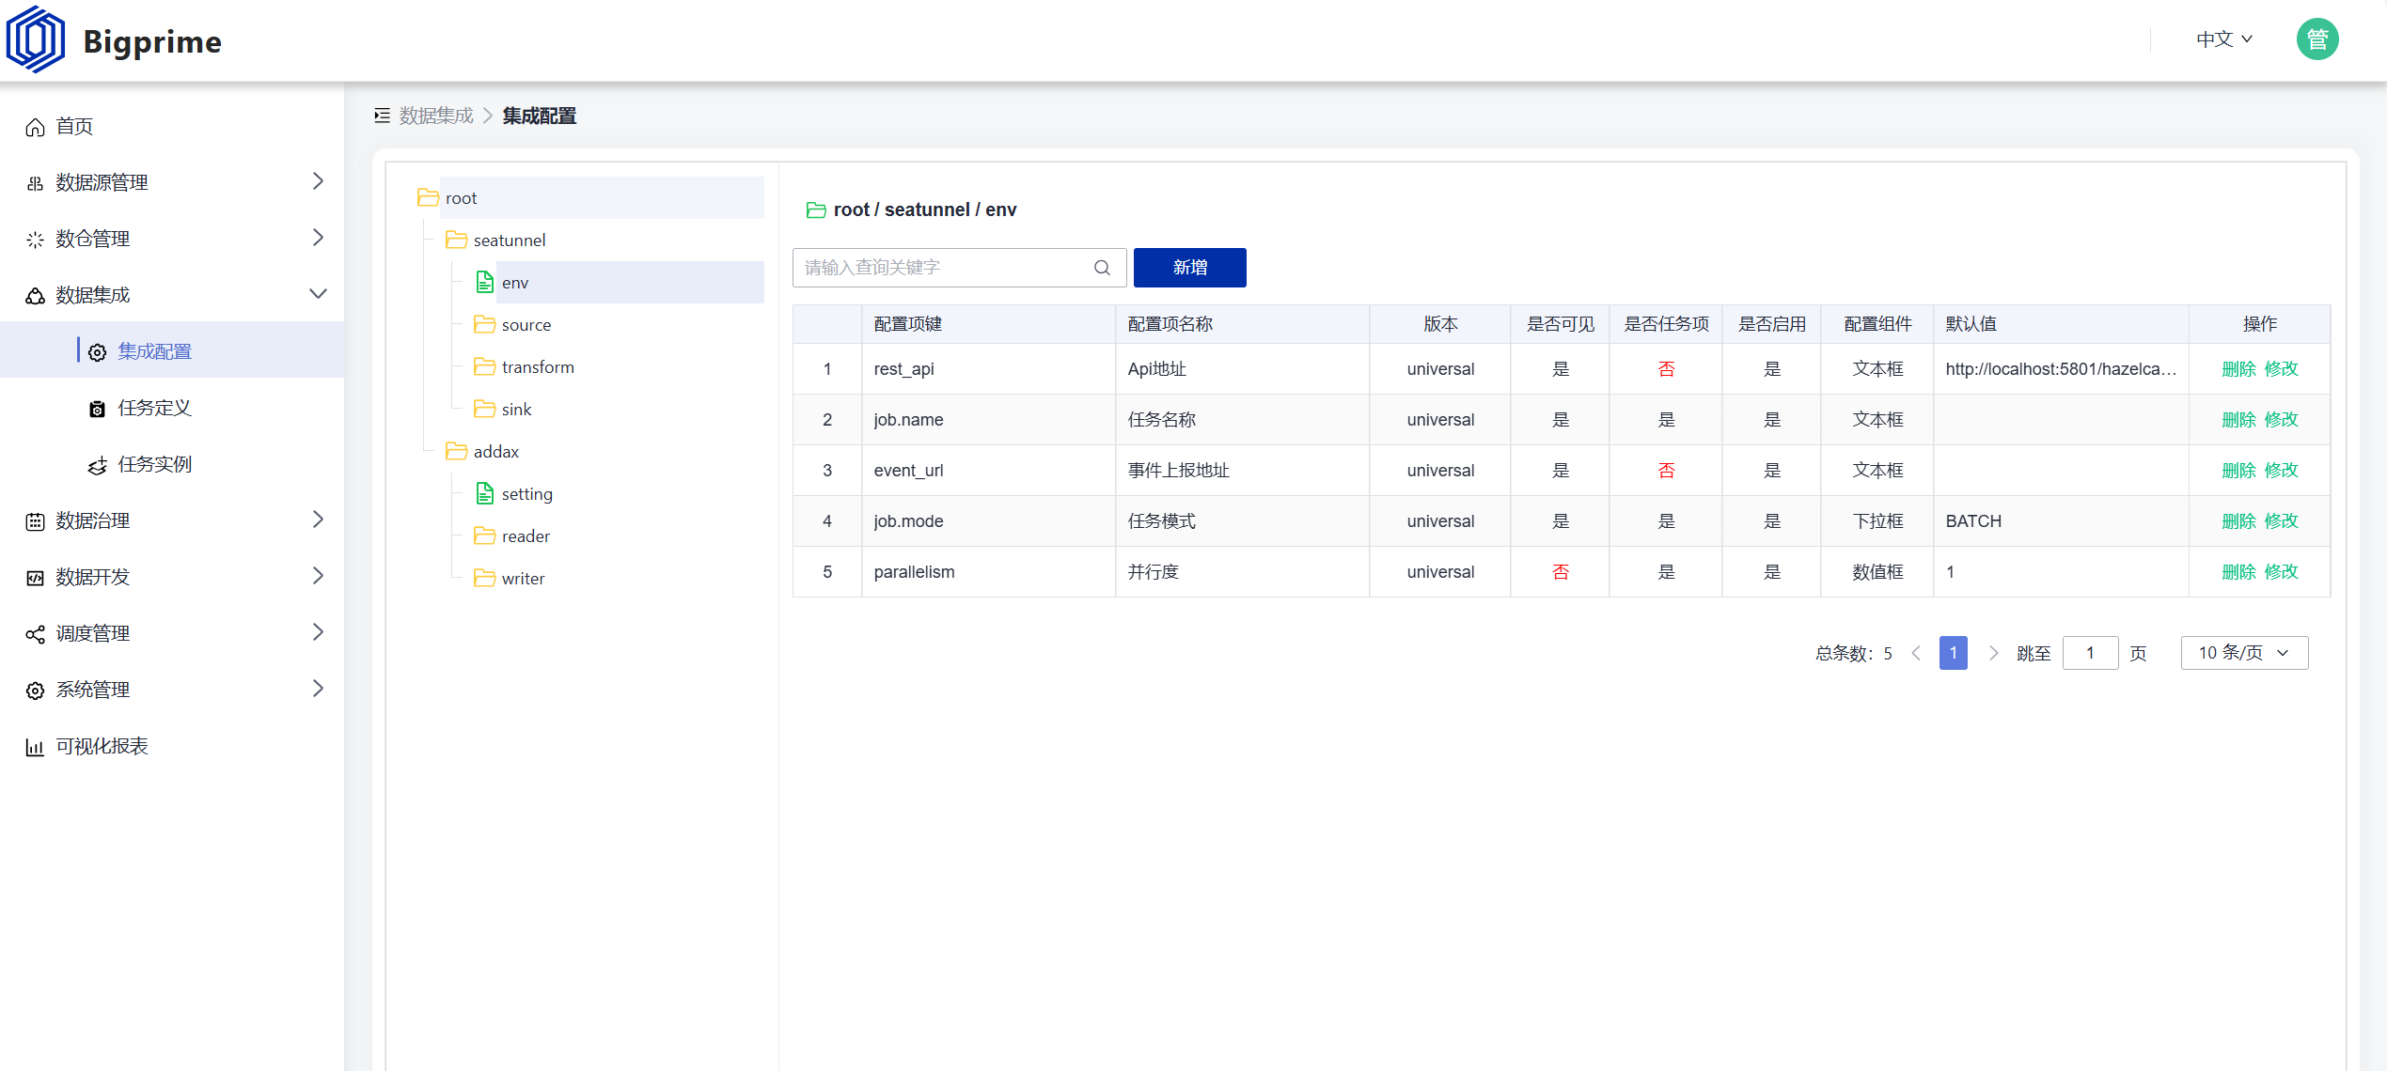Viewport: 2387px width, 1071px height.
Task: Click the 配置项键 column header
Action: (x=988, y=324)
